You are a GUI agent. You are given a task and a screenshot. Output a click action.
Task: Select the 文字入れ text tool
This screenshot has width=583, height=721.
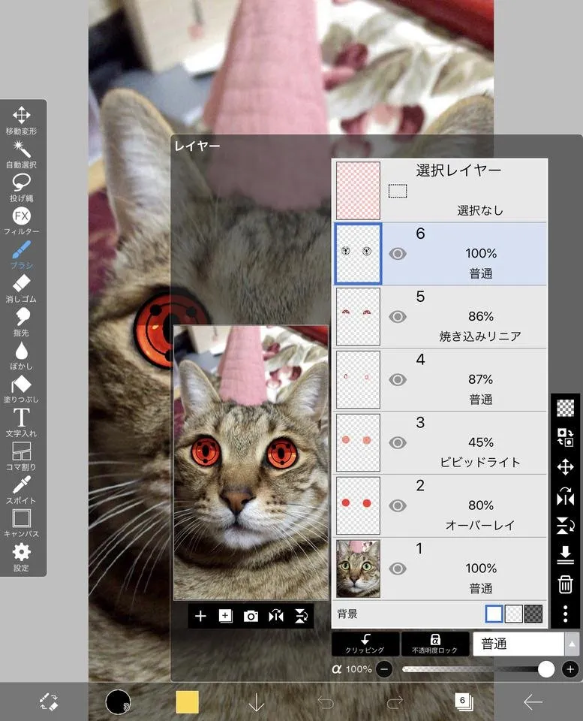pyautogui.click(x=21, y=424)
